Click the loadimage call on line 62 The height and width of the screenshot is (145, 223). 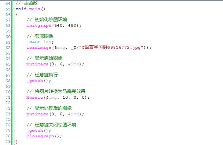tap(89, 47)
